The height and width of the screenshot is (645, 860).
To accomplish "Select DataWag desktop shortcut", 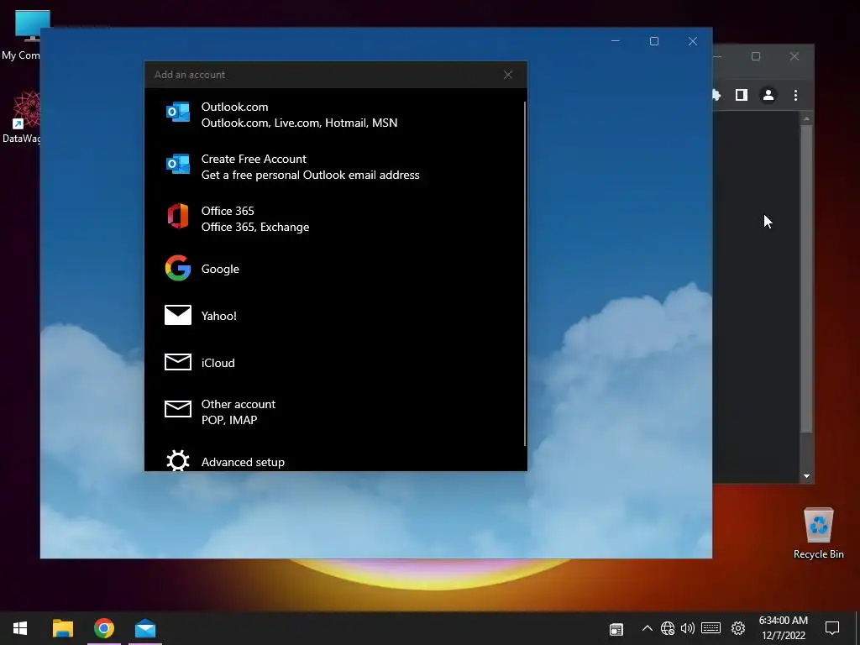I will pyautogui.click(x=22, y=118).
